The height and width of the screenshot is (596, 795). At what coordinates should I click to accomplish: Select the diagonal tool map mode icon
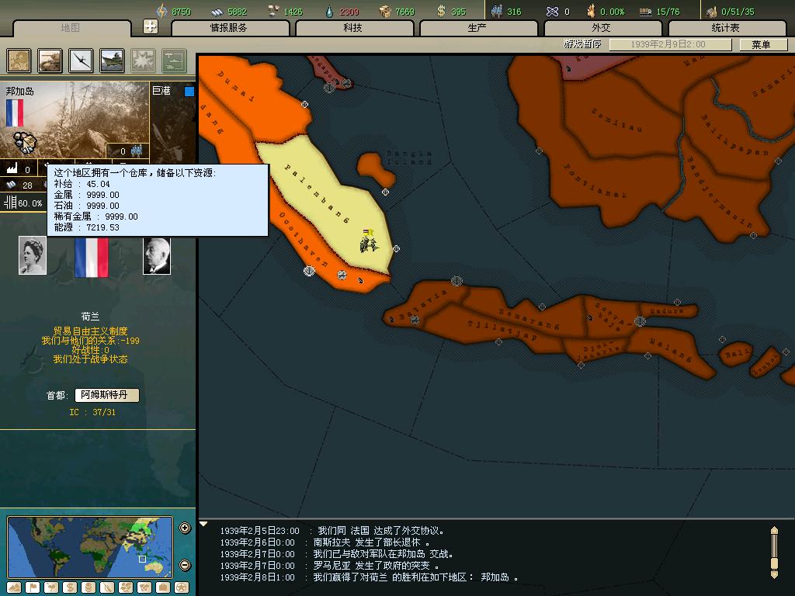107,587
